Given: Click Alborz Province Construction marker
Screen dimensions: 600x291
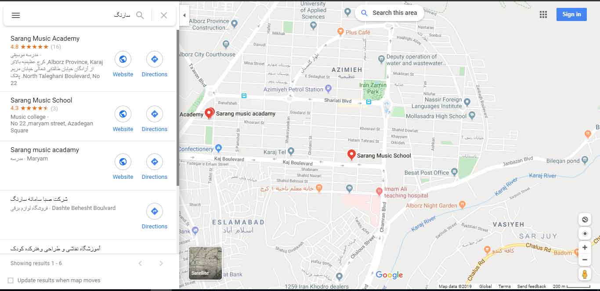Looking at the screenshot, I should pyautogui.click(x=234, y=24).
